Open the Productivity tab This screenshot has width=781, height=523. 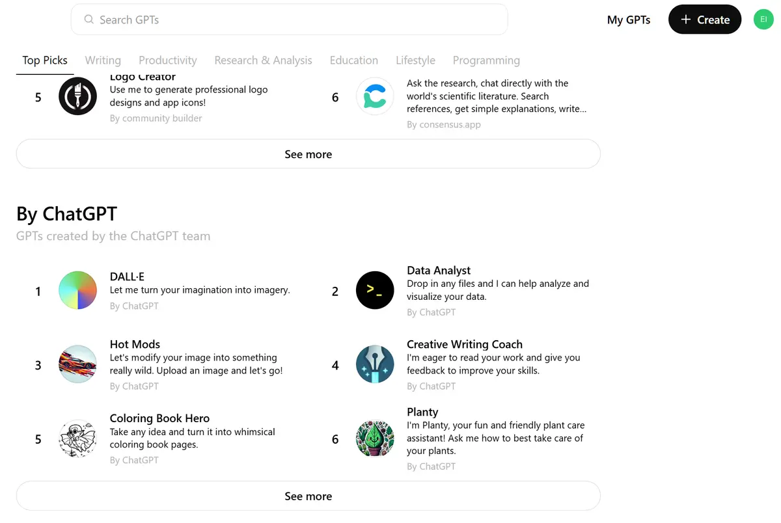(167, 60)
